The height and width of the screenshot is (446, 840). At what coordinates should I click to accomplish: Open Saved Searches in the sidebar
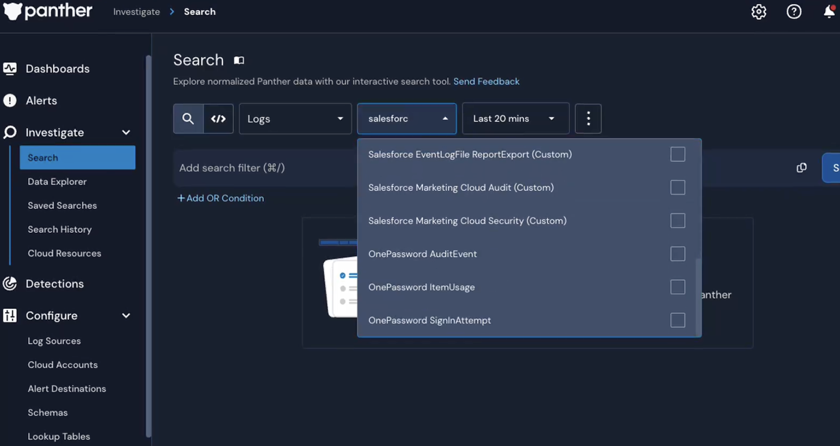coord(62,205)
